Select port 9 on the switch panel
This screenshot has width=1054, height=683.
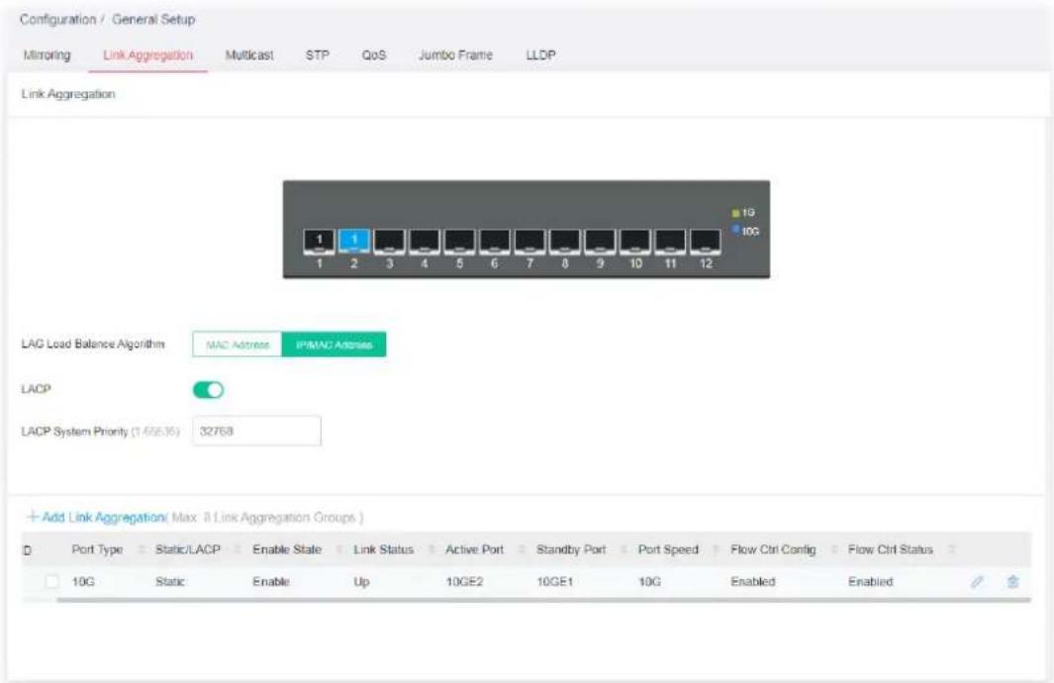point(600,242)
